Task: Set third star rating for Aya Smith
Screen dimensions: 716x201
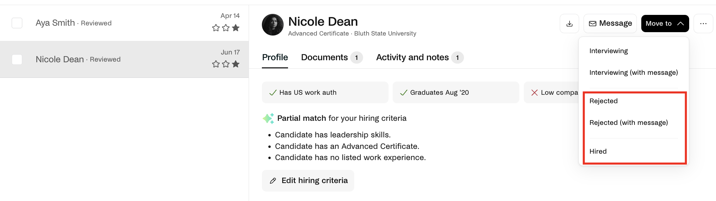Action: [236, 28]
